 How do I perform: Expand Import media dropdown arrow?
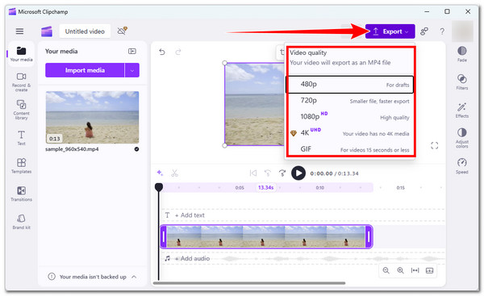(132, 70)
